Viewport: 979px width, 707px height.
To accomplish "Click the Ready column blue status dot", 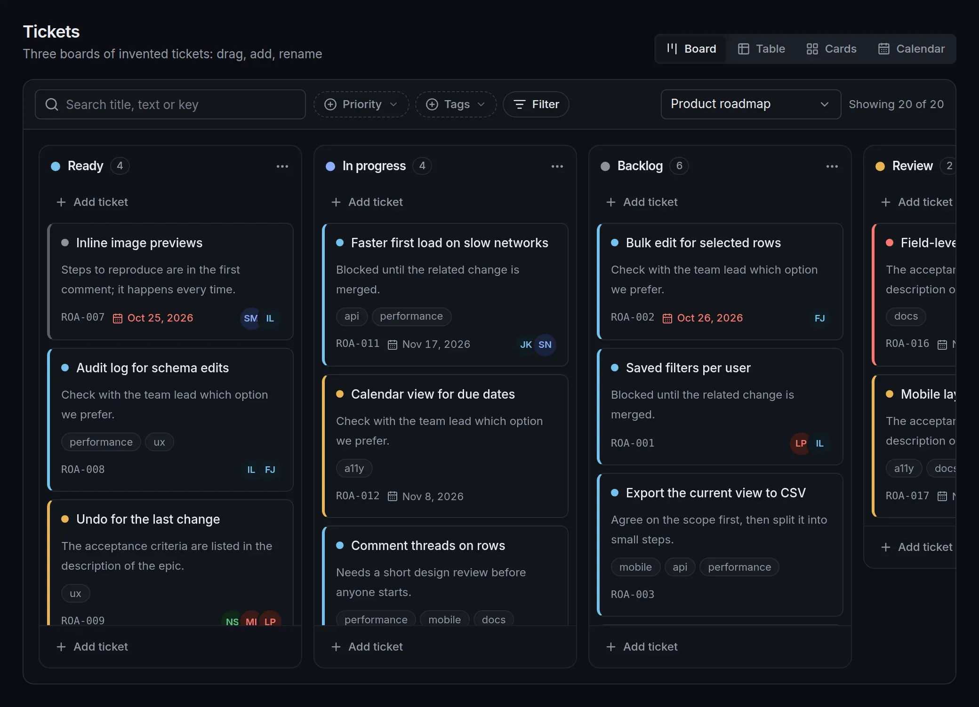I will (x=56, y=166).
